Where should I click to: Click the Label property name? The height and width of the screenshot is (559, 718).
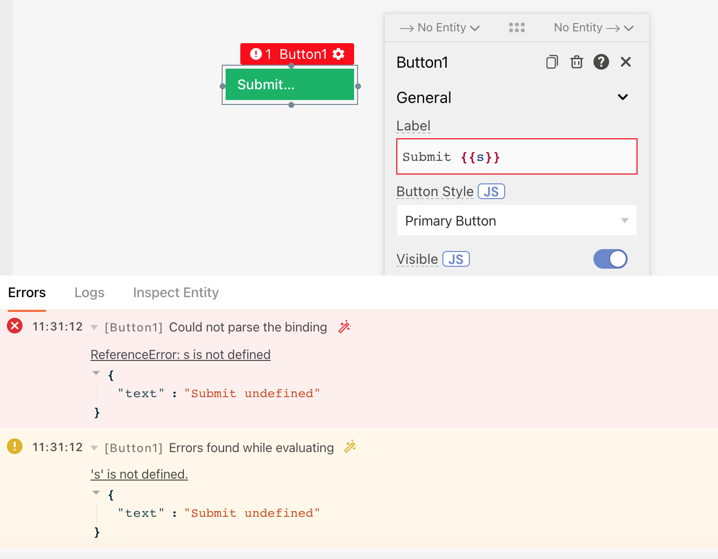coord(413,126)
